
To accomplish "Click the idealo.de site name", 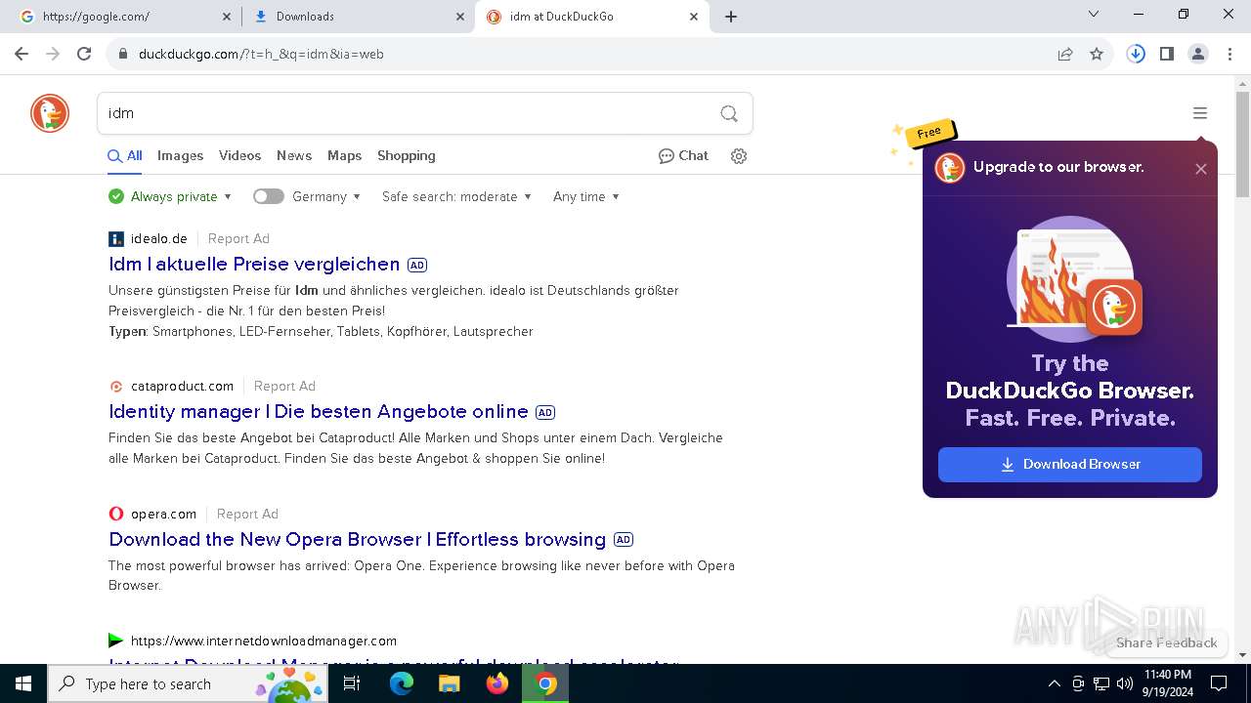I will pos(159,238).
